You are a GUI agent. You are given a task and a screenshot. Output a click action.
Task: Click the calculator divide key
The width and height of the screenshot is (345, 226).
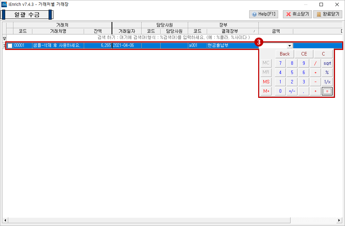click(315, 63)
